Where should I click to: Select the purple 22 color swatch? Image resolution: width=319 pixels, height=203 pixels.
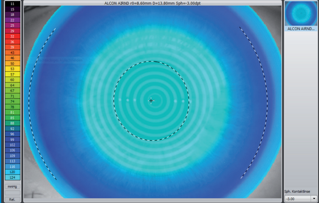13,20
